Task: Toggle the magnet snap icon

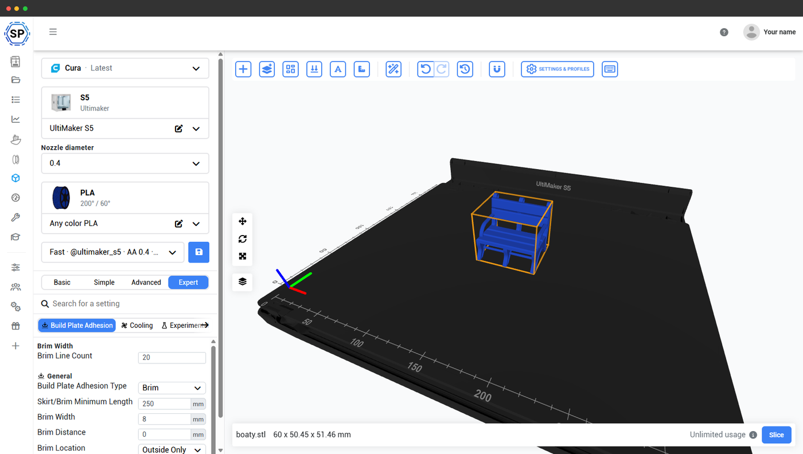Action: [497, 69]
